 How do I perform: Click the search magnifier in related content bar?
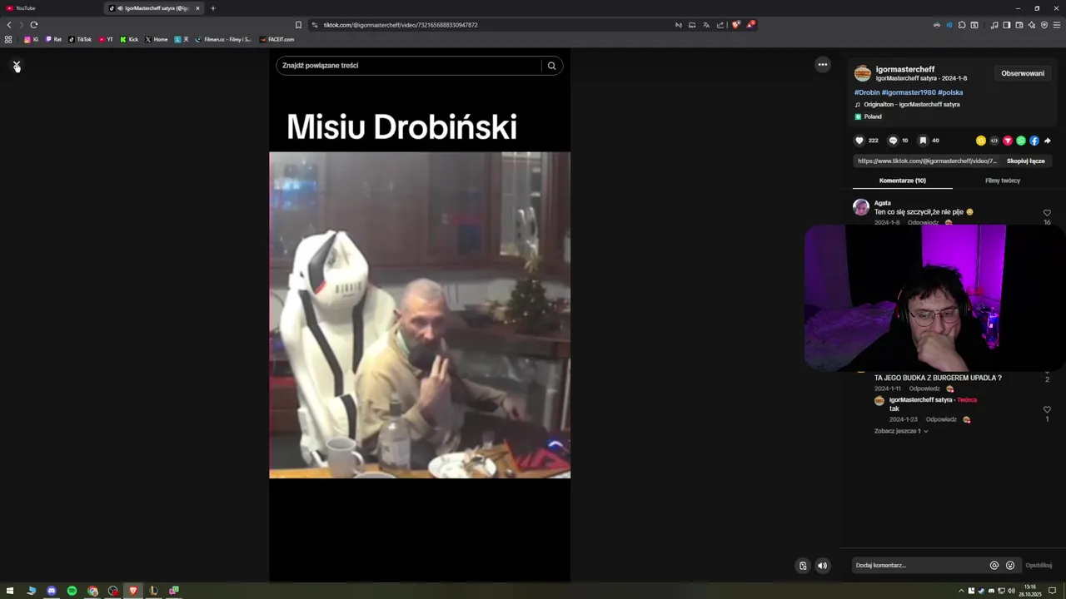pos(551,66)
